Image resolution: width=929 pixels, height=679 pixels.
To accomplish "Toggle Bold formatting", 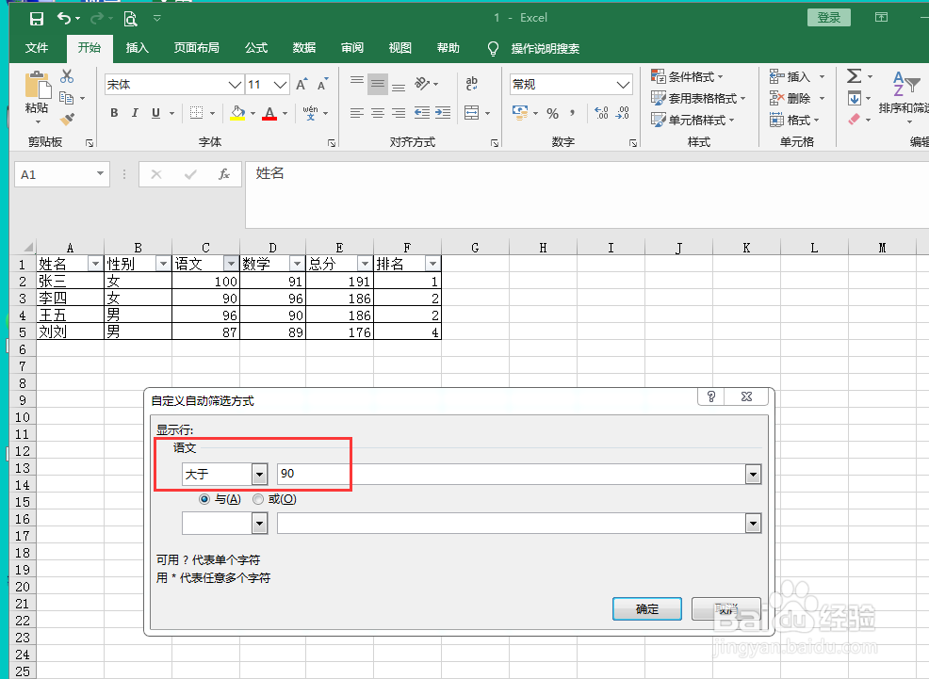I will pos(114,112).
